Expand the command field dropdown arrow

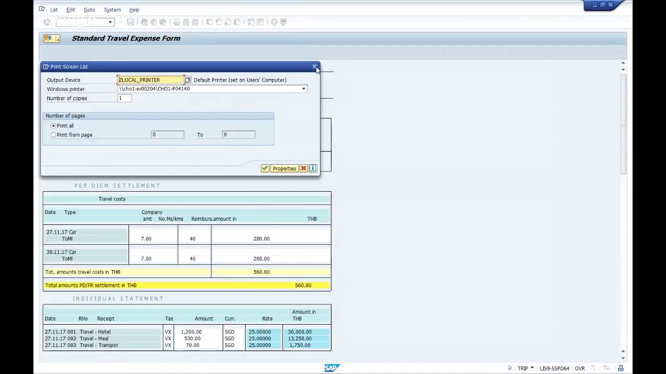[x=110, y=22]
